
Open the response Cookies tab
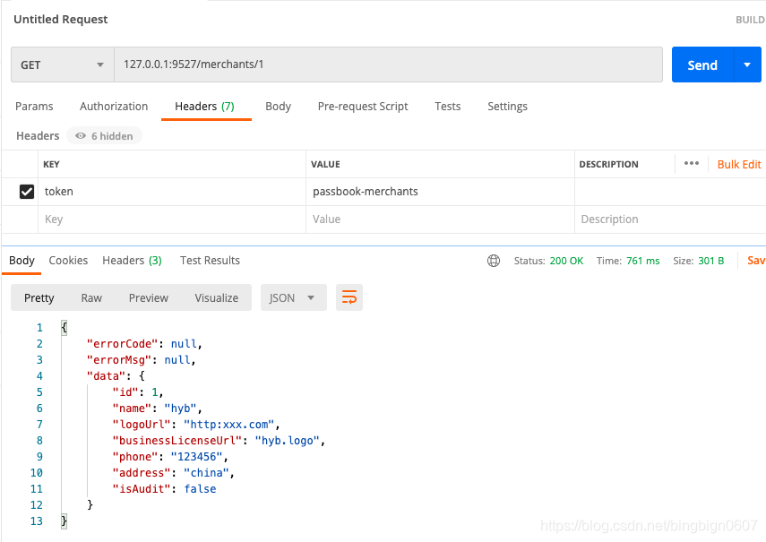(68, 261)
